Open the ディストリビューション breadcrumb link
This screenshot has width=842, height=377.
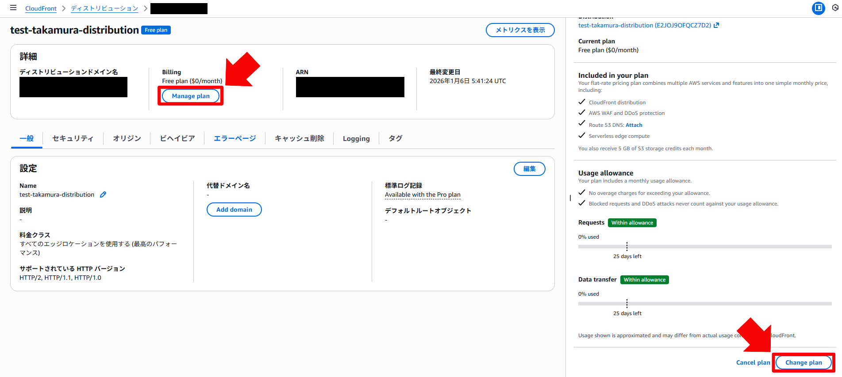pos(104,8)
